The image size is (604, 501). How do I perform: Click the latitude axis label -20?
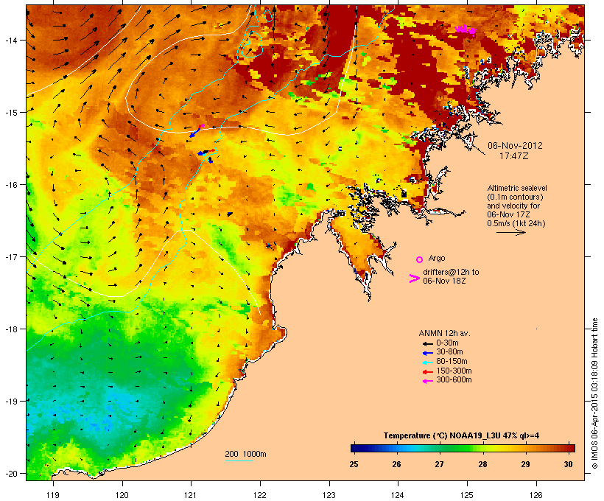tap(10, 473)
